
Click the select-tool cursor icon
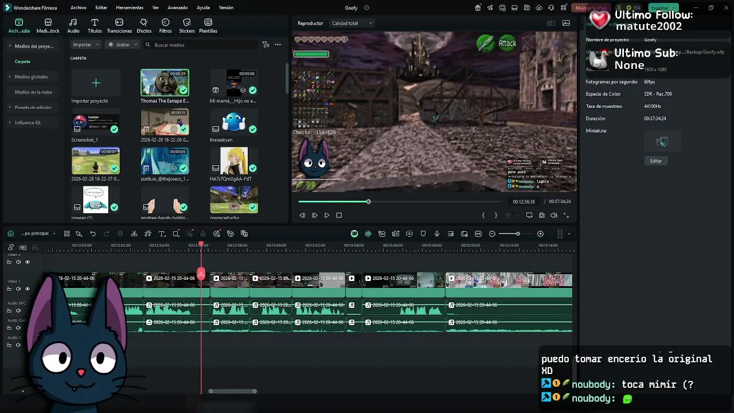coord(79,233)
